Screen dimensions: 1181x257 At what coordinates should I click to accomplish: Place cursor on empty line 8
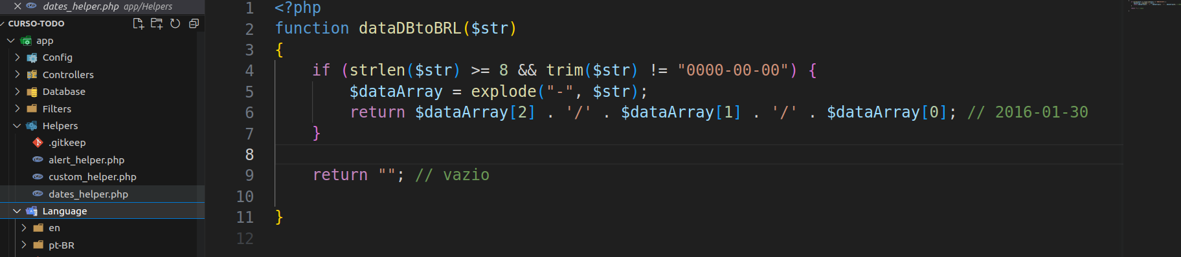(x=699, y=154)
